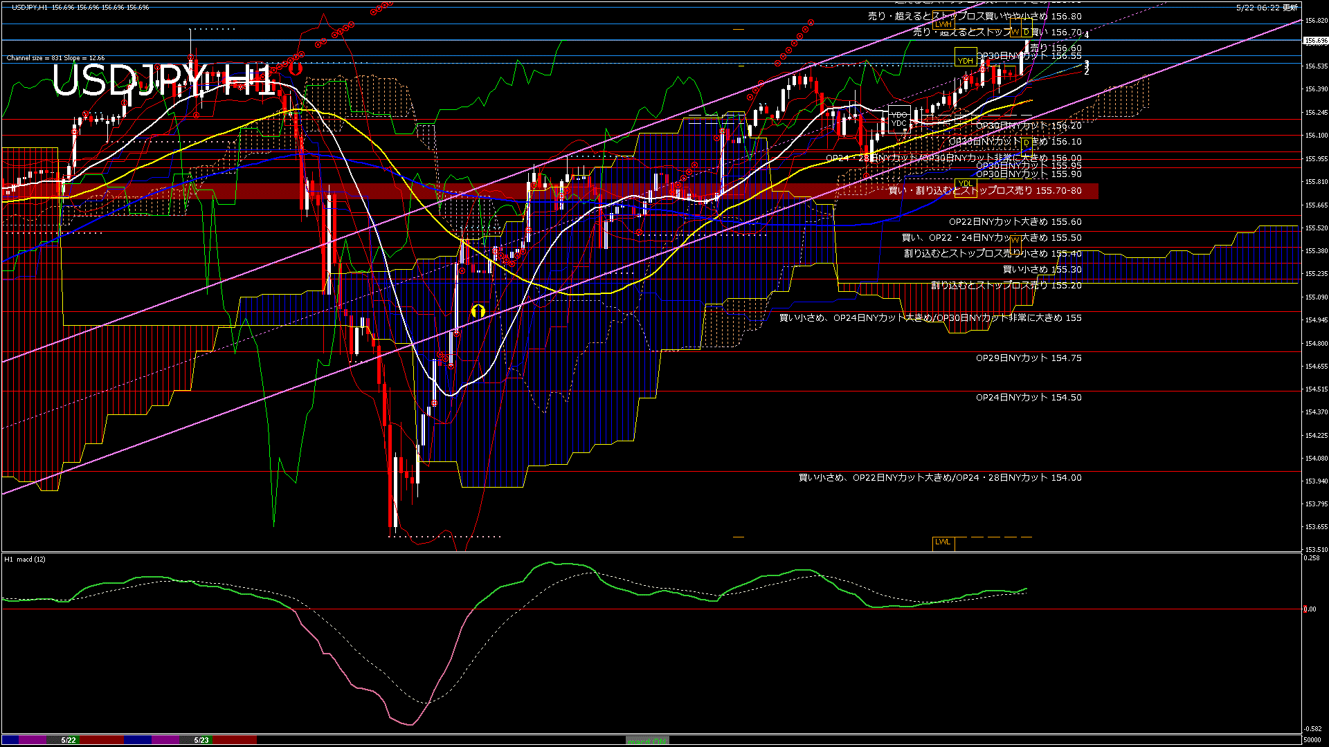Click the current price tag 156.696
The width and height of the screenshot is (1329, 747).
pyautogui.click(x=1315, y=41)
